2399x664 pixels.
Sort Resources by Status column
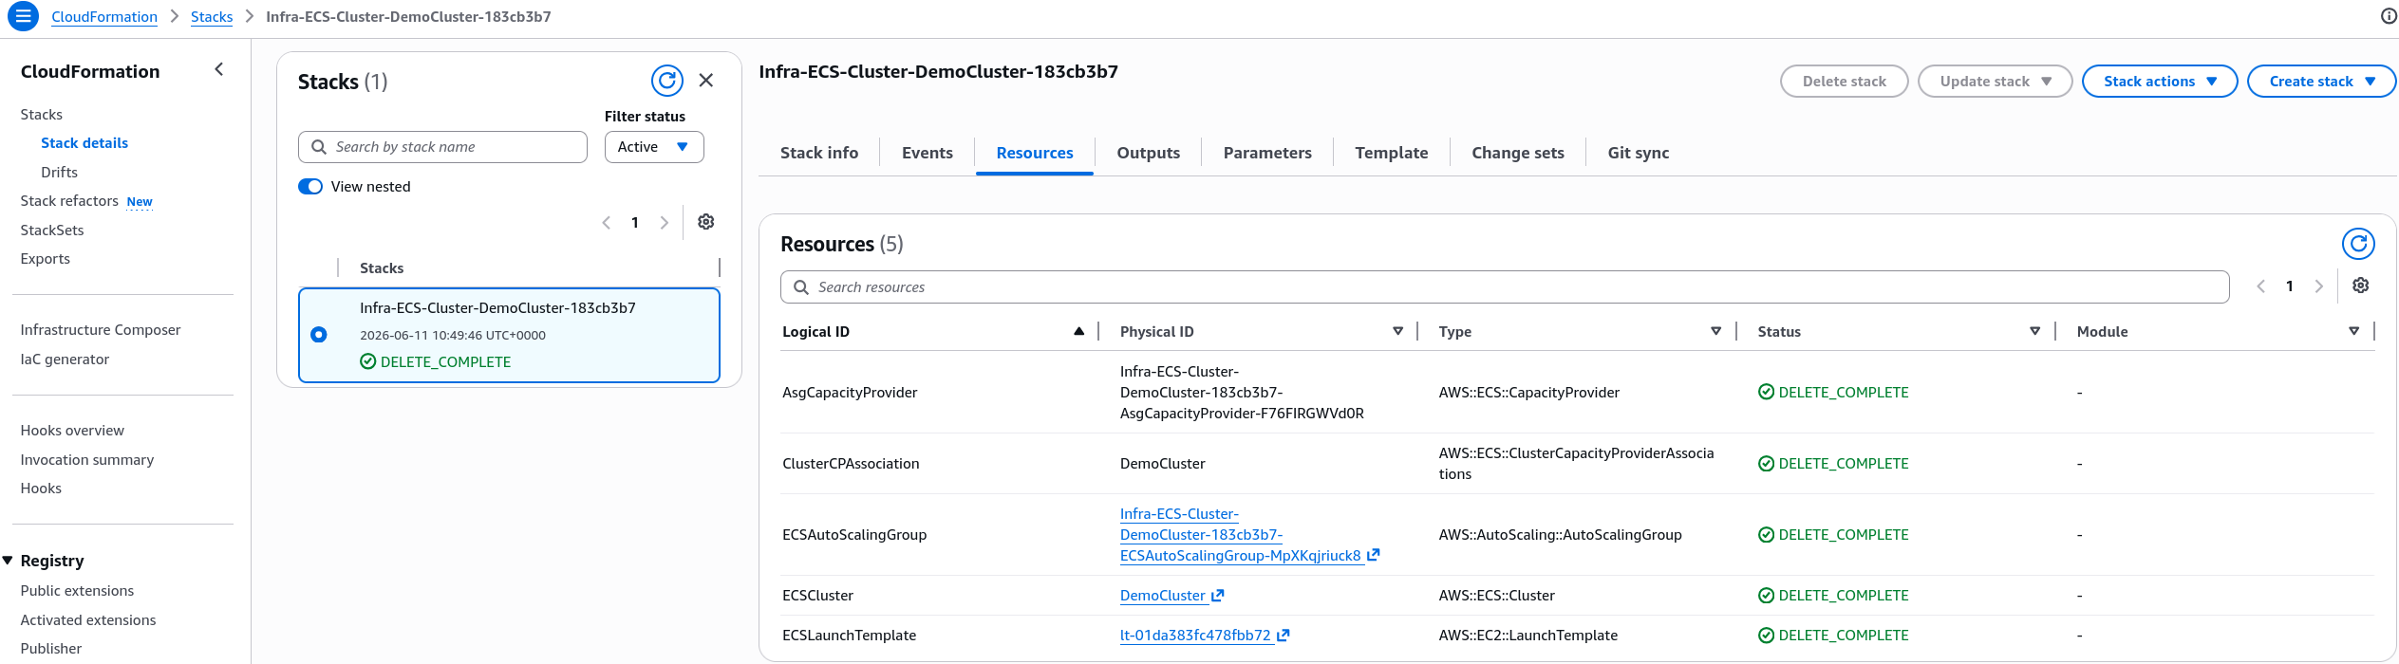2035,331
